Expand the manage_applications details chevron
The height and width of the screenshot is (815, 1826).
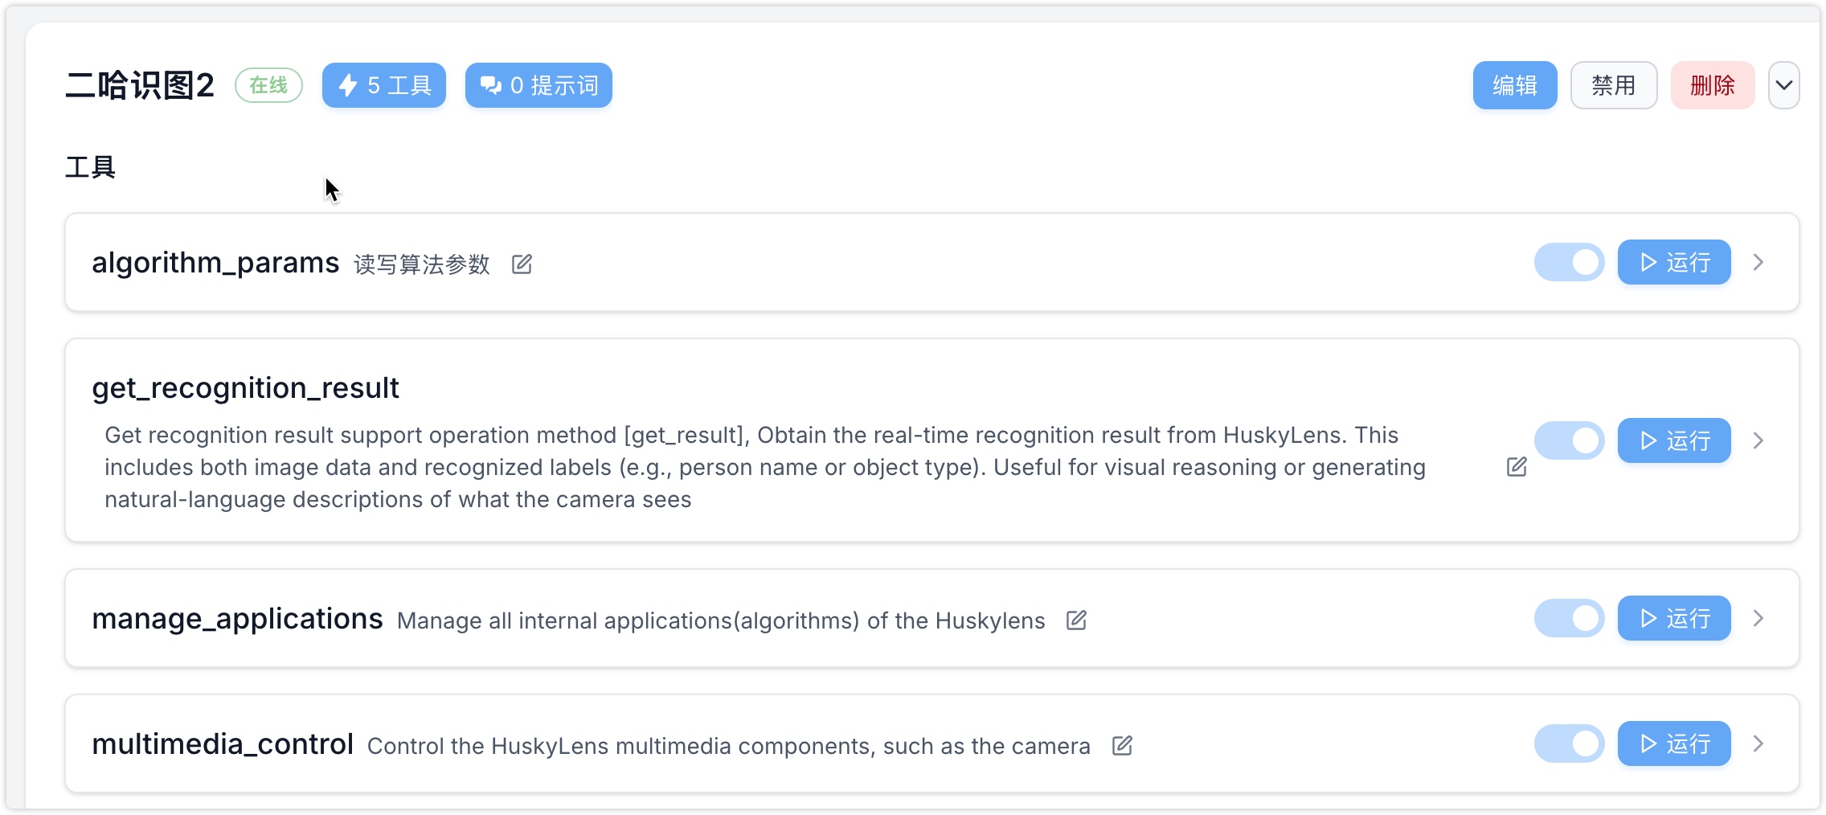(1758, 618)
